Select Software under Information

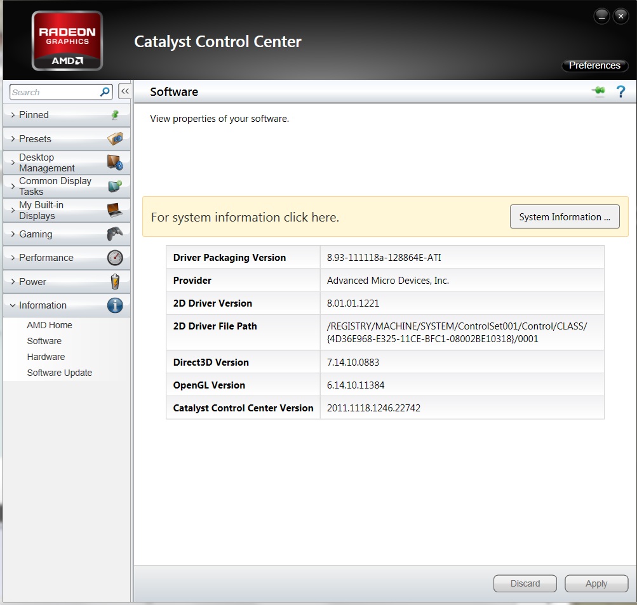pyautogui.click(x=44, y=341)
